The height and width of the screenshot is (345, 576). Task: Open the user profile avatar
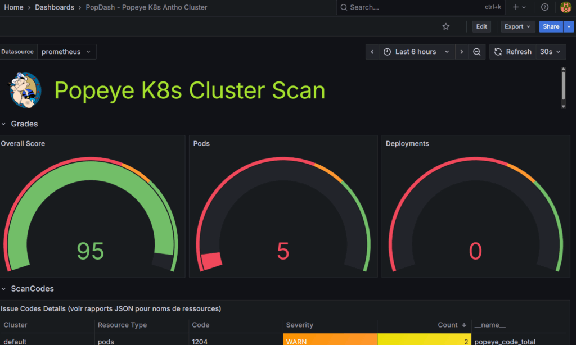(x=565, y=7)
